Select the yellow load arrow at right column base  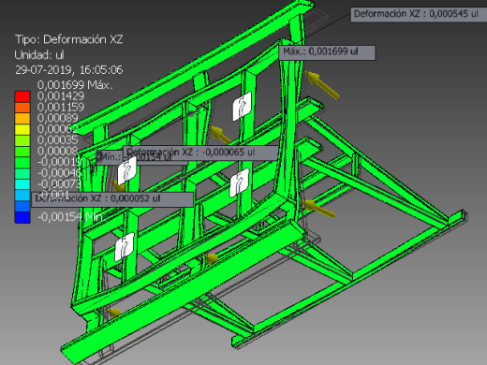(319, 209)
